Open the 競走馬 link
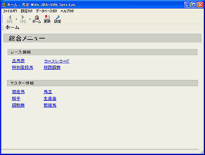The image size is (205, 155). coord(18,92)
